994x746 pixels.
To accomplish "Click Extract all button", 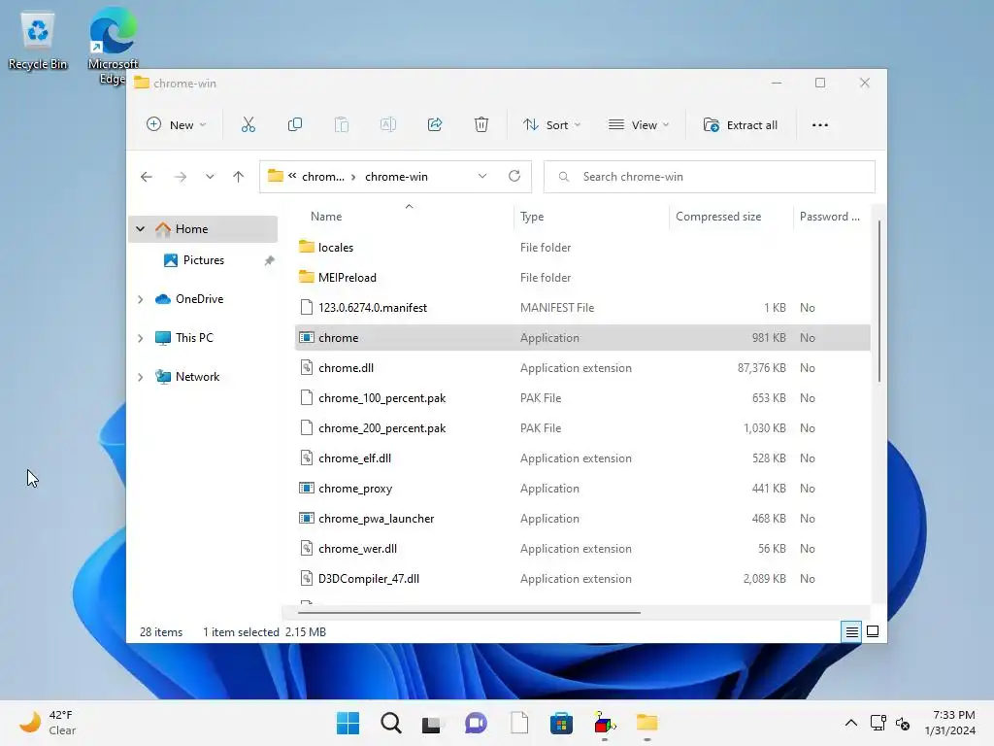I will (x=741, y=125).
